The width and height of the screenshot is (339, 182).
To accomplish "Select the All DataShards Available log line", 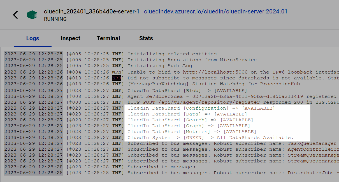I will click(210, 137).
